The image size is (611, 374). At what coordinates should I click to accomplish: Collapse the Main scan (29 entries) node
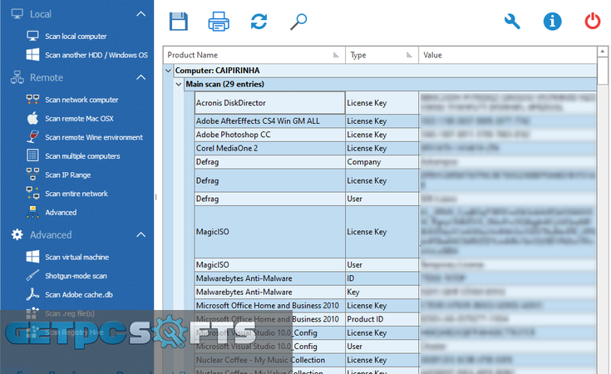[x=179, y=84]
